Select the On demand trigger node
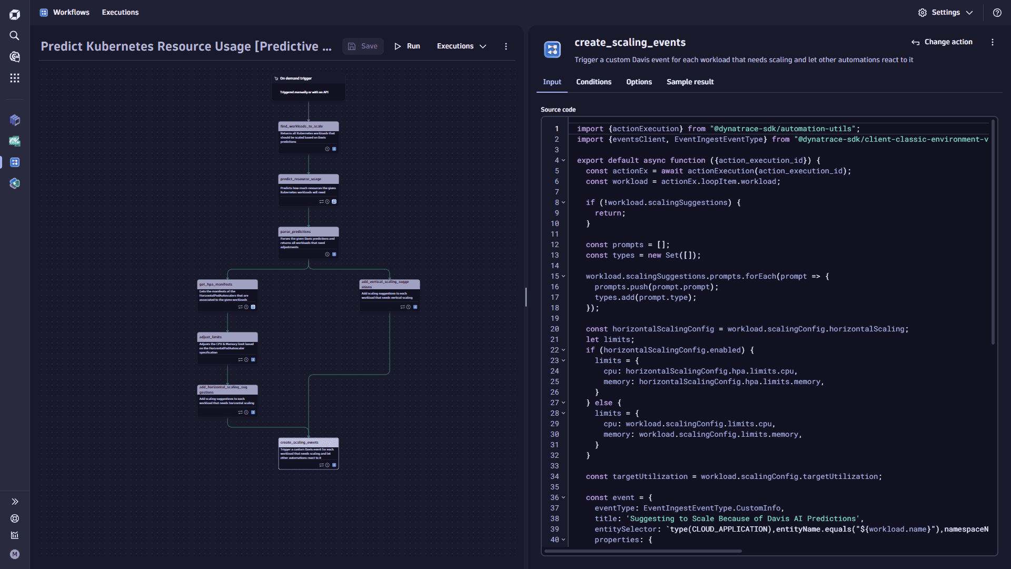1011x569 pixels. pyautogui.click(x=309, y=87)
